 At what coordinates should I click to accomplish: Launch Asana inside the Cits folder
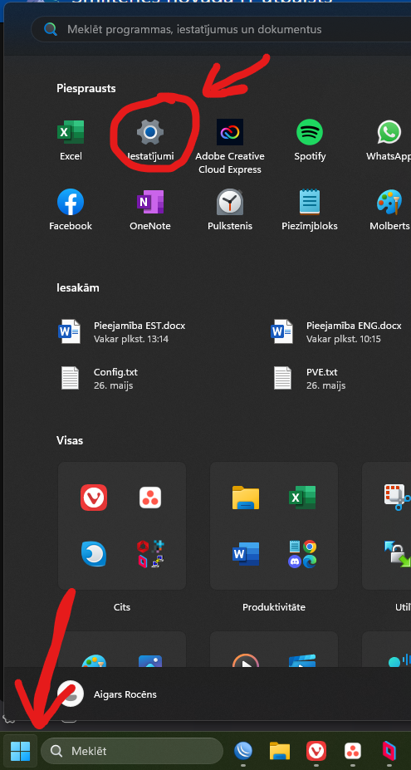(150, 498)
